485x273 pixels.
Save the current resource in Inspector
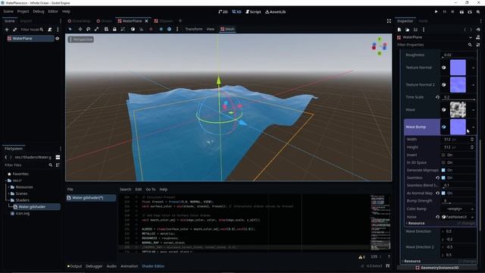click(x=415, y=30)
